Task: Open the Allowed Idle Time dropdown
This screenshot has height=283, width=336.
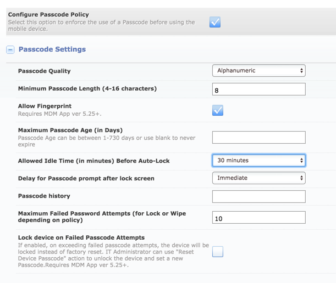Action: [x=258, y=161]
